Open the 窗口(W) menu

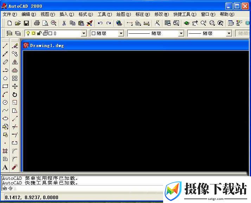pos(208,14)
